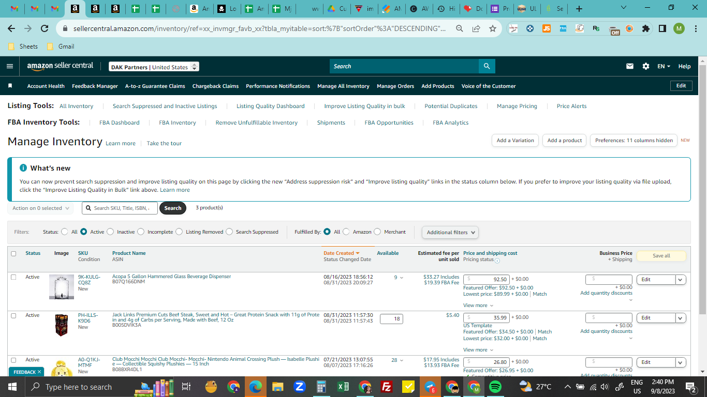This screenshot has height=397, width=707.
Task: Select the Inactive status radio button
Action: (110, 232)
